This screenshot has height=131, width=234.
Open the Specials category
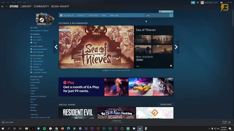36,67
